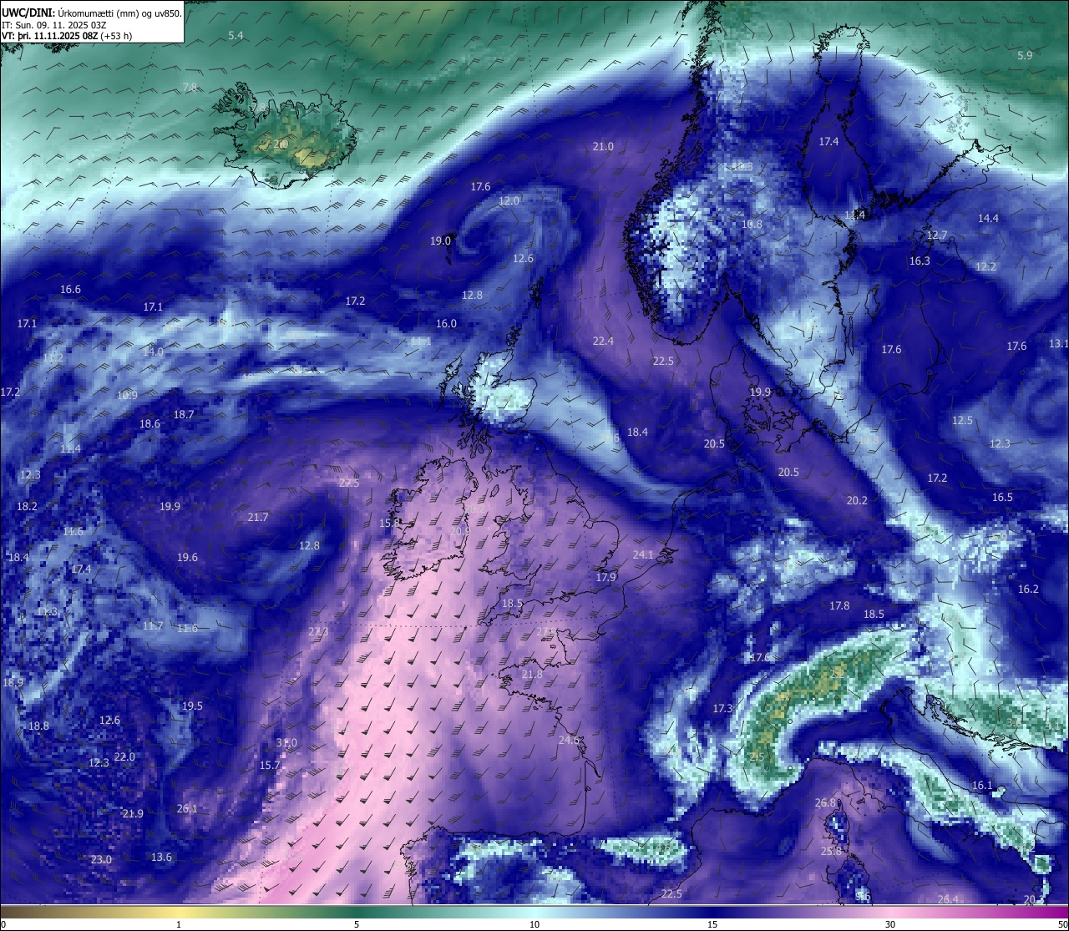Select the 19.5 value on the map
This screenshot has width=1069, height=931.
(x=192, y=706)
